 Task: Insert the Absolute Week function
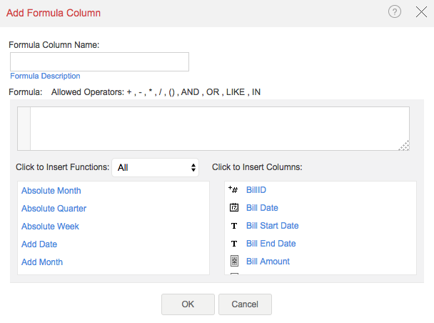(x=50, y=227)
